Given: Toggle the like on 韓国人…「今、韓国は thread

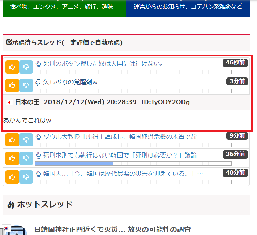Looking at the screenshot, I should (x=12, y=177).
